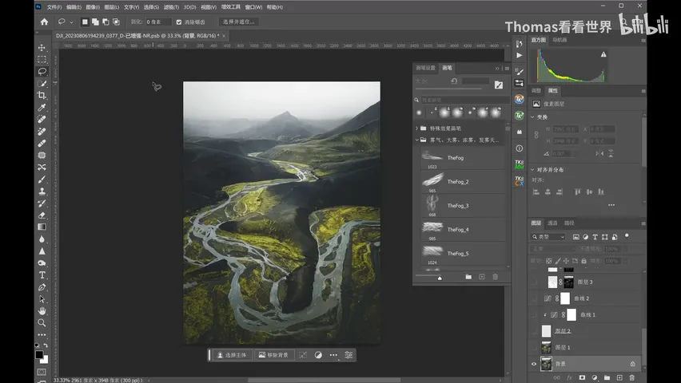Select the Pen tool

click(42, 286)
